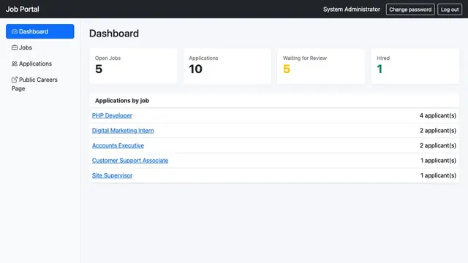Click the Applications by job heading
This screenshot has width=468, height=263.
coord(122,101)
